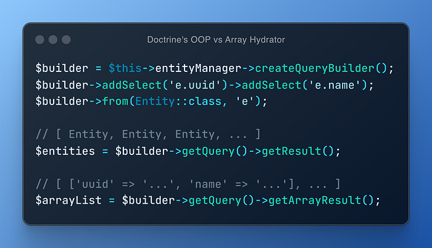Click the entityManager property text
This screenshot has width=432, height=248.
pos(198,68)
